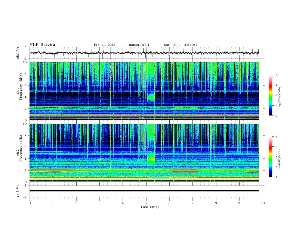Image resolution: width=296 pixels, height=228 pixels.
Task: Click the 'ch.3(V)' axis label
Action: pos(18,191)
